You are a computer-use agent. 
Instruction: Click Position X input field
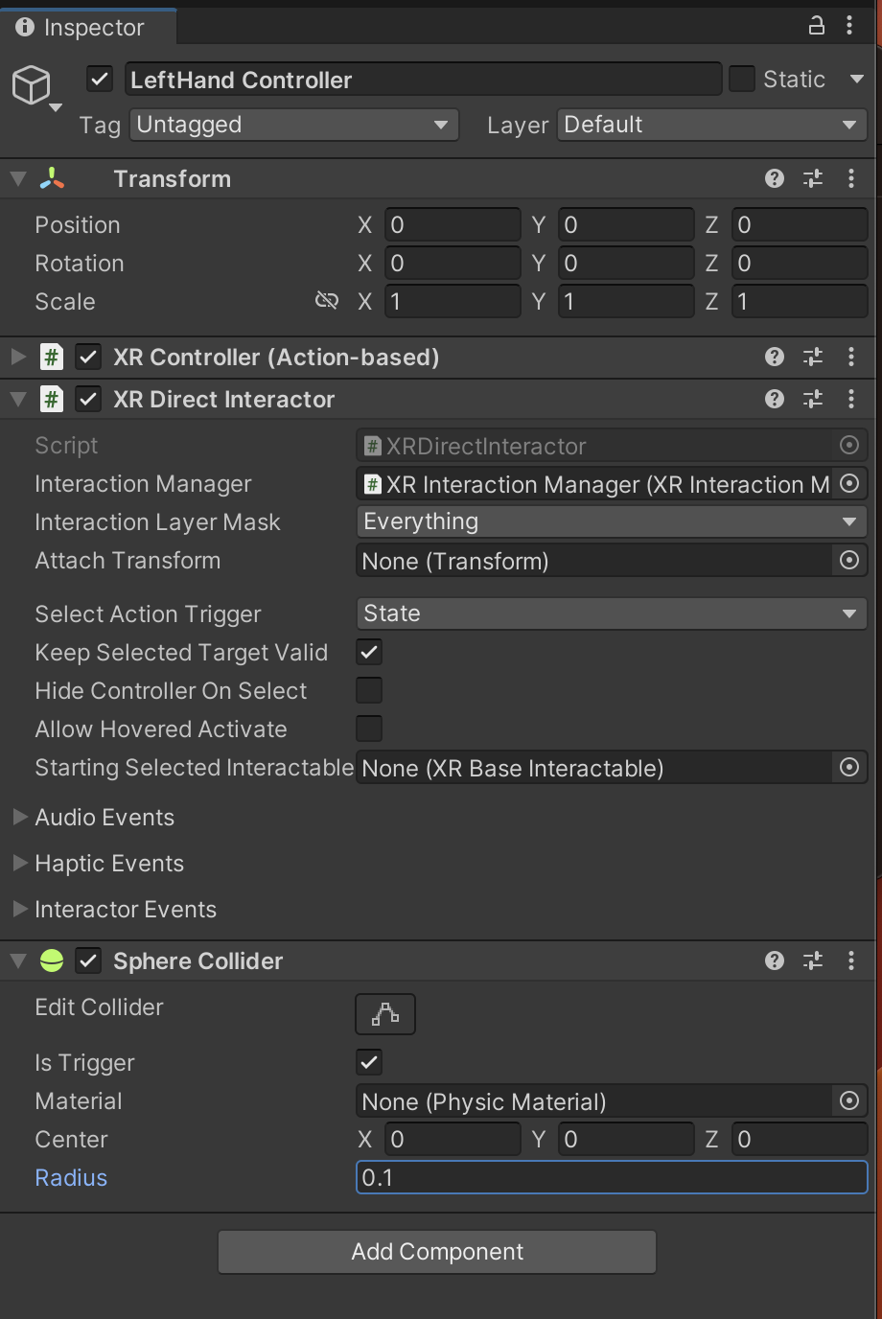coord(453,224)
